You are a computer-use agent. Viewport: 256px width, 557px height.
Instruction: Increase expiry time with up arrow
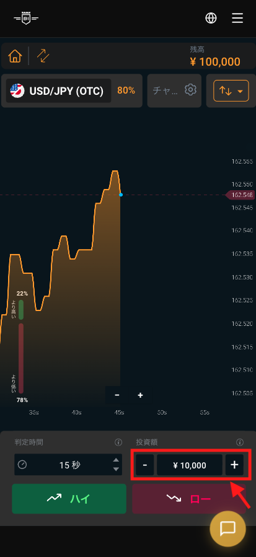[116, 460]
